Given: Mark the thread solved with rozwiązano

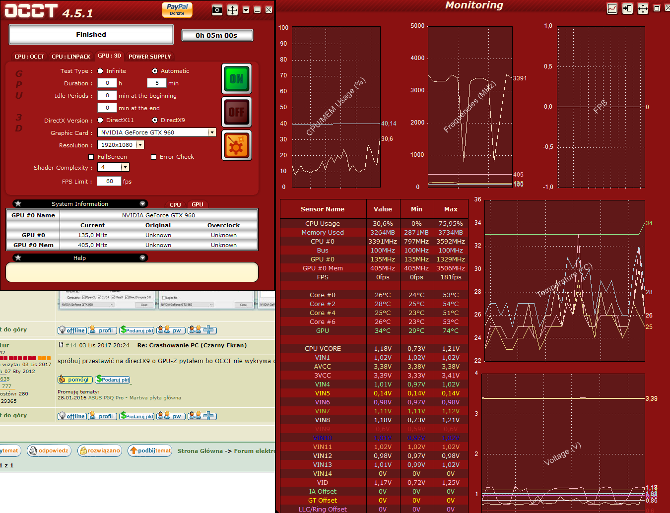Looking at the screenshot, I should click(x=100, y=450).
